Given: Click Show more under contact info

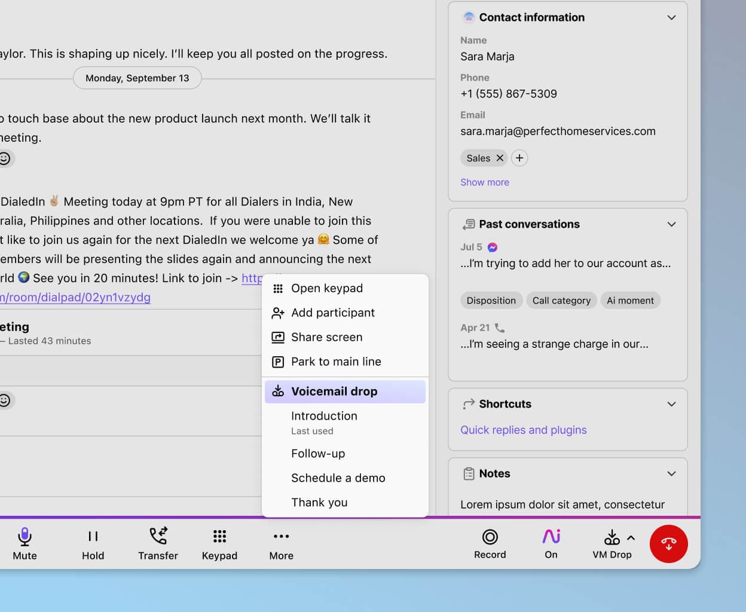Looking at the screenshot, I should pos(484,182).
